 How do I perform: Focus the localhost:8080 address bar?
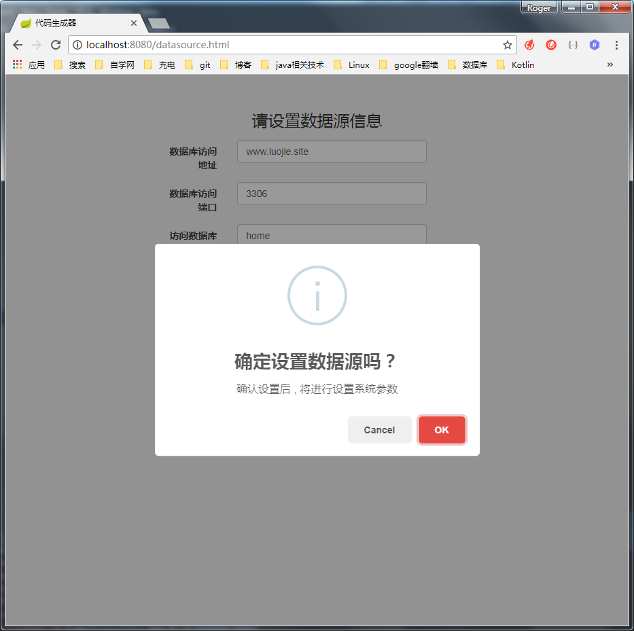click(291, 45)
